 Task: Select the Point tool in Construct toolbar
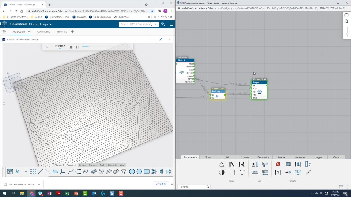point(26,171)
